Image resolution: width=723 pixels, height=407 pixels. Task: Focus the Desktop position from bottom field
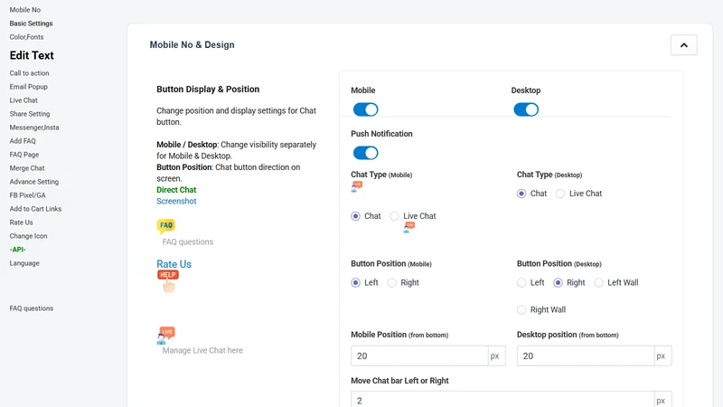click(585, 355)
